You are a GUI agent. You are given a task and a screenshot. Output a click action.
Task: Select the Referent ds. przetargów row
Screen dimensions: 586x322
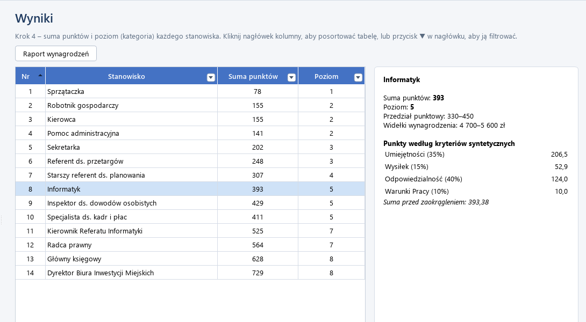coord(190,161)
